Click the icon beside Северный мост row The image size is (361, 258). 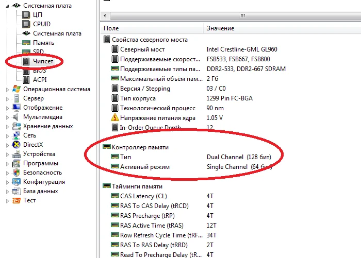coord(115,49)
